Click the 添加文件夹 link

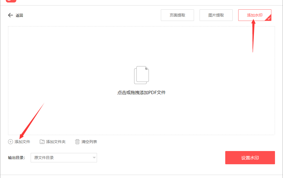point(56,142)
